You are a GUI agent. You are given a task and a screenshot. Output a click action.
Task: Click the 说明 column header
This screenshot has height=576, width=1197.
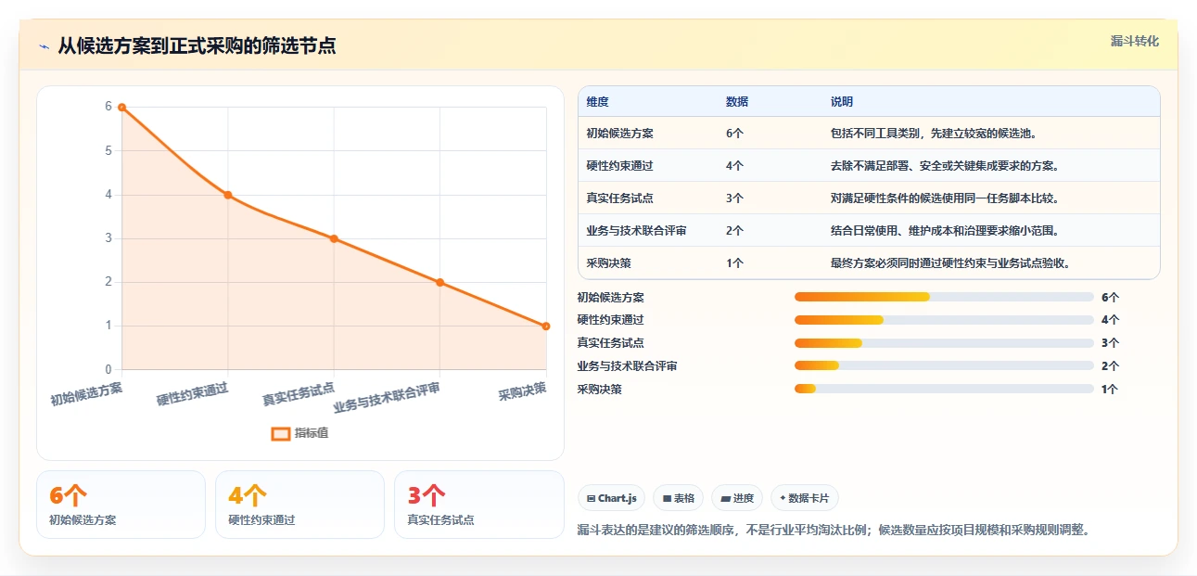point(842,102)
